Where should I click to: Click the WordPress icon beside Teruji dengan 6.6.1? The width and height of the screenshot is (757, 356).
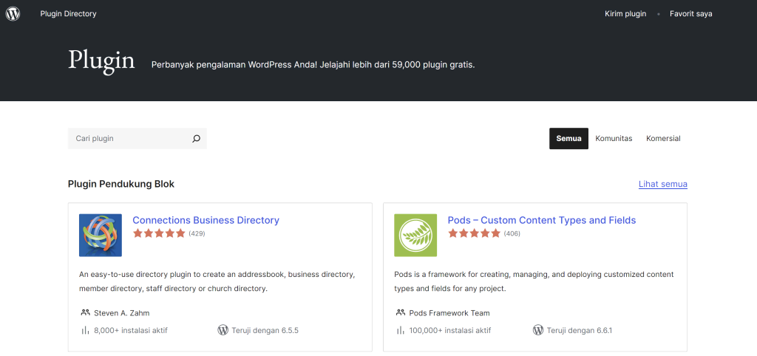538,330
